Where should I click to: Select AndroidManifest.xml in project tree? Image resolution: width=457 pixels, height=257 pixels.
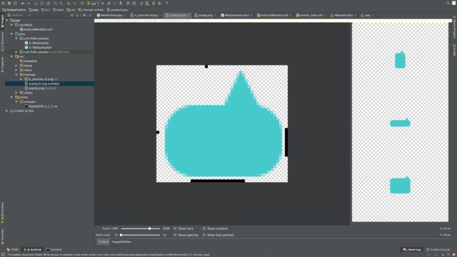tap(38, 29)
